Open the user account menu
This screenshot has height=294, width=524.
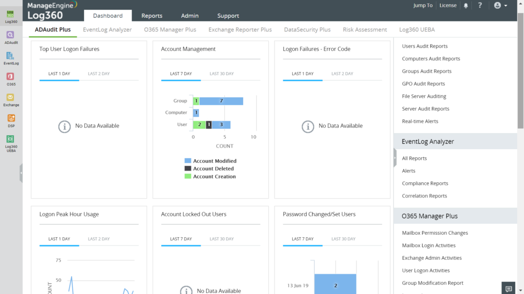click(x=500, y=5)
